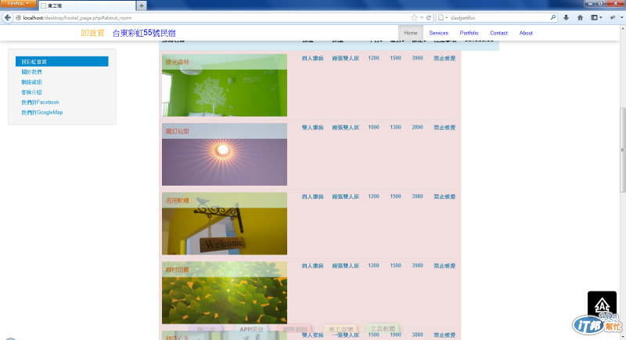Click price 3980 in the 泡泡軟糖 row
This screenshot has width=626, height=340.
pos(417,196)
